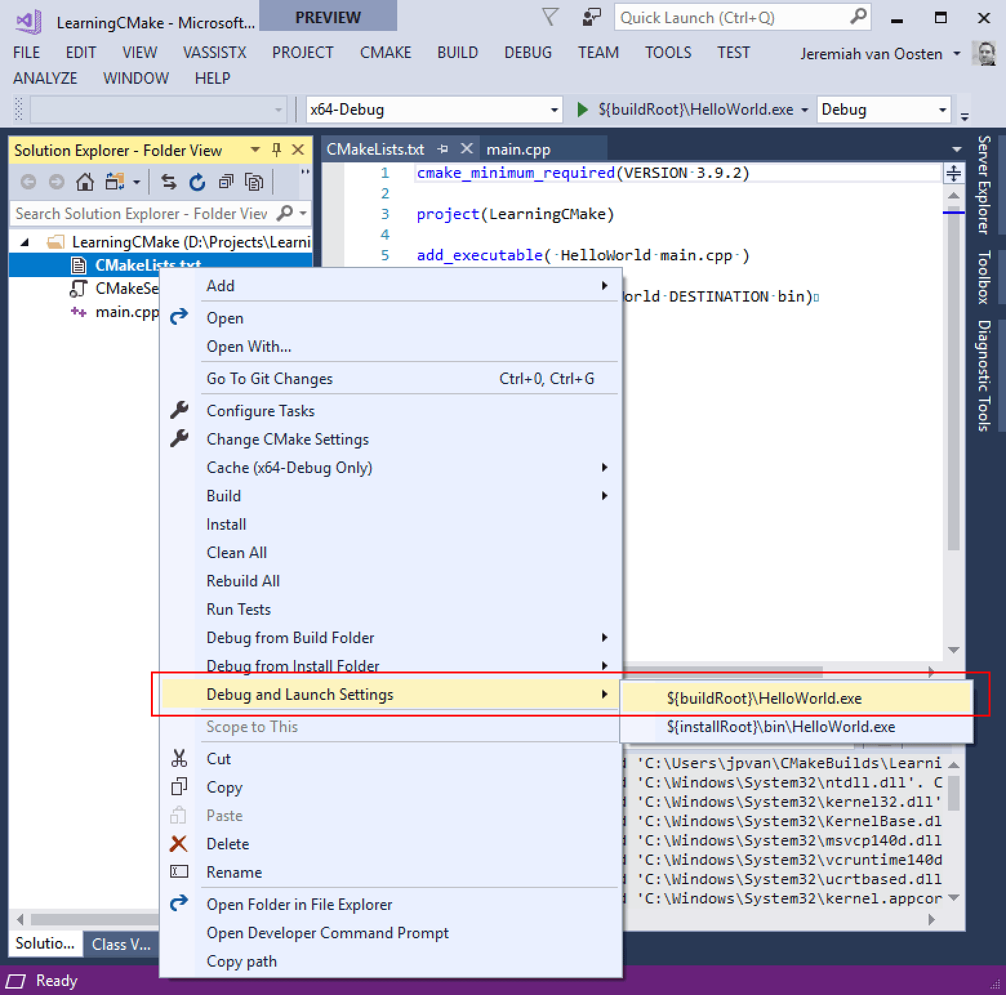
Task: Select Cache (x64-Debug Only) submenu
Action: 390,467
